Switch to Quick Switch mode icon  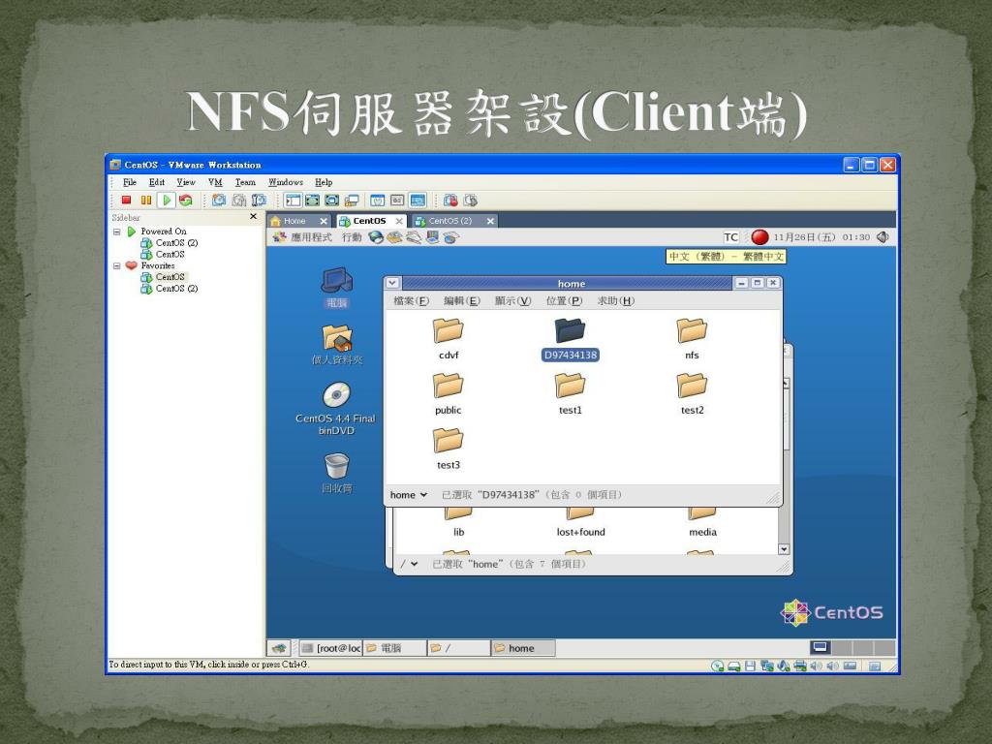tap(313, 200)
